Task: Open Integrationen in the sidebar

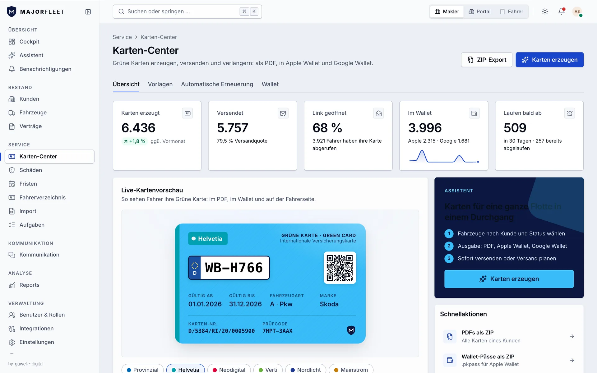Action: click(49, 329)
